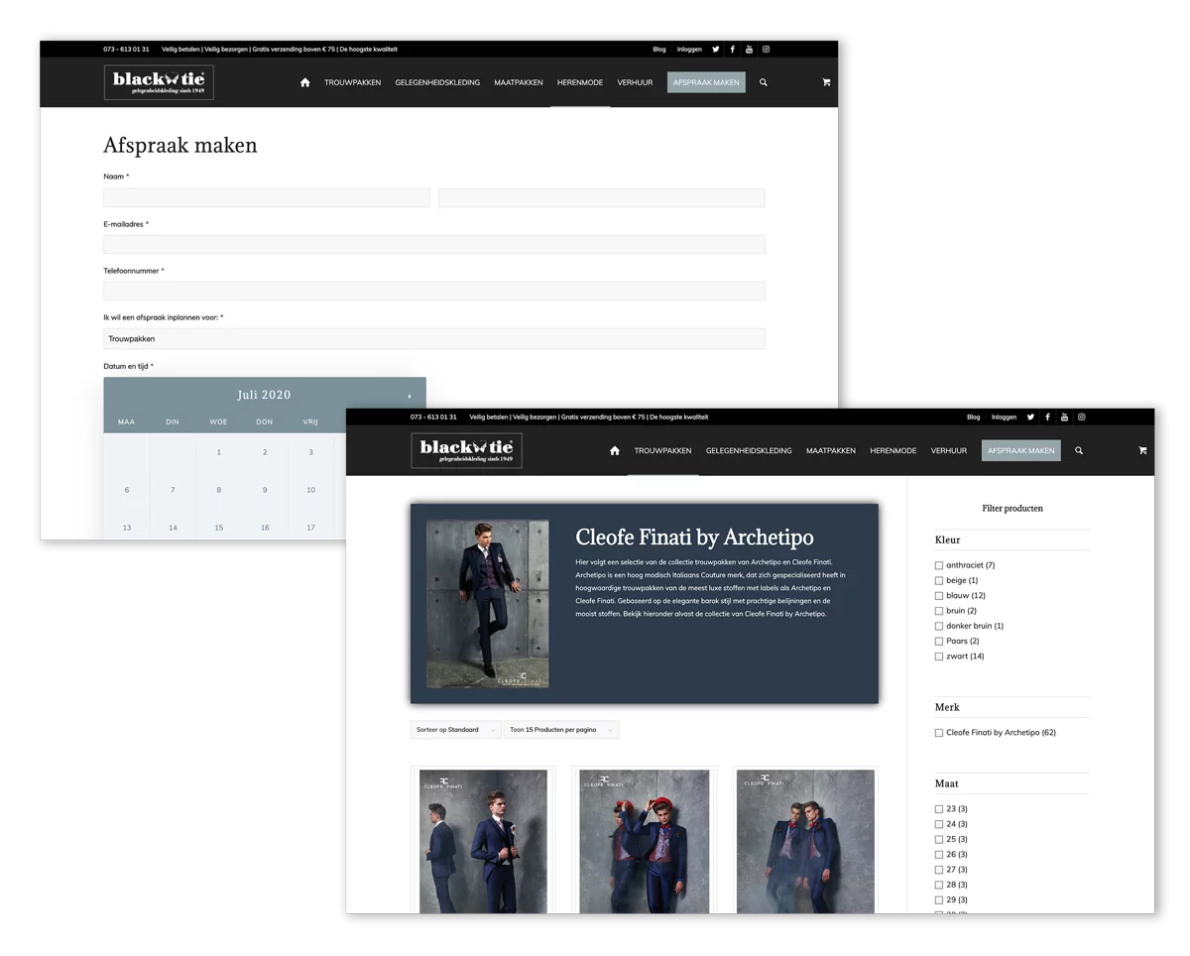Click Inloggen link in the back window
The width and height of the screenshot is (1190, 956).
[x=689, y=49]
